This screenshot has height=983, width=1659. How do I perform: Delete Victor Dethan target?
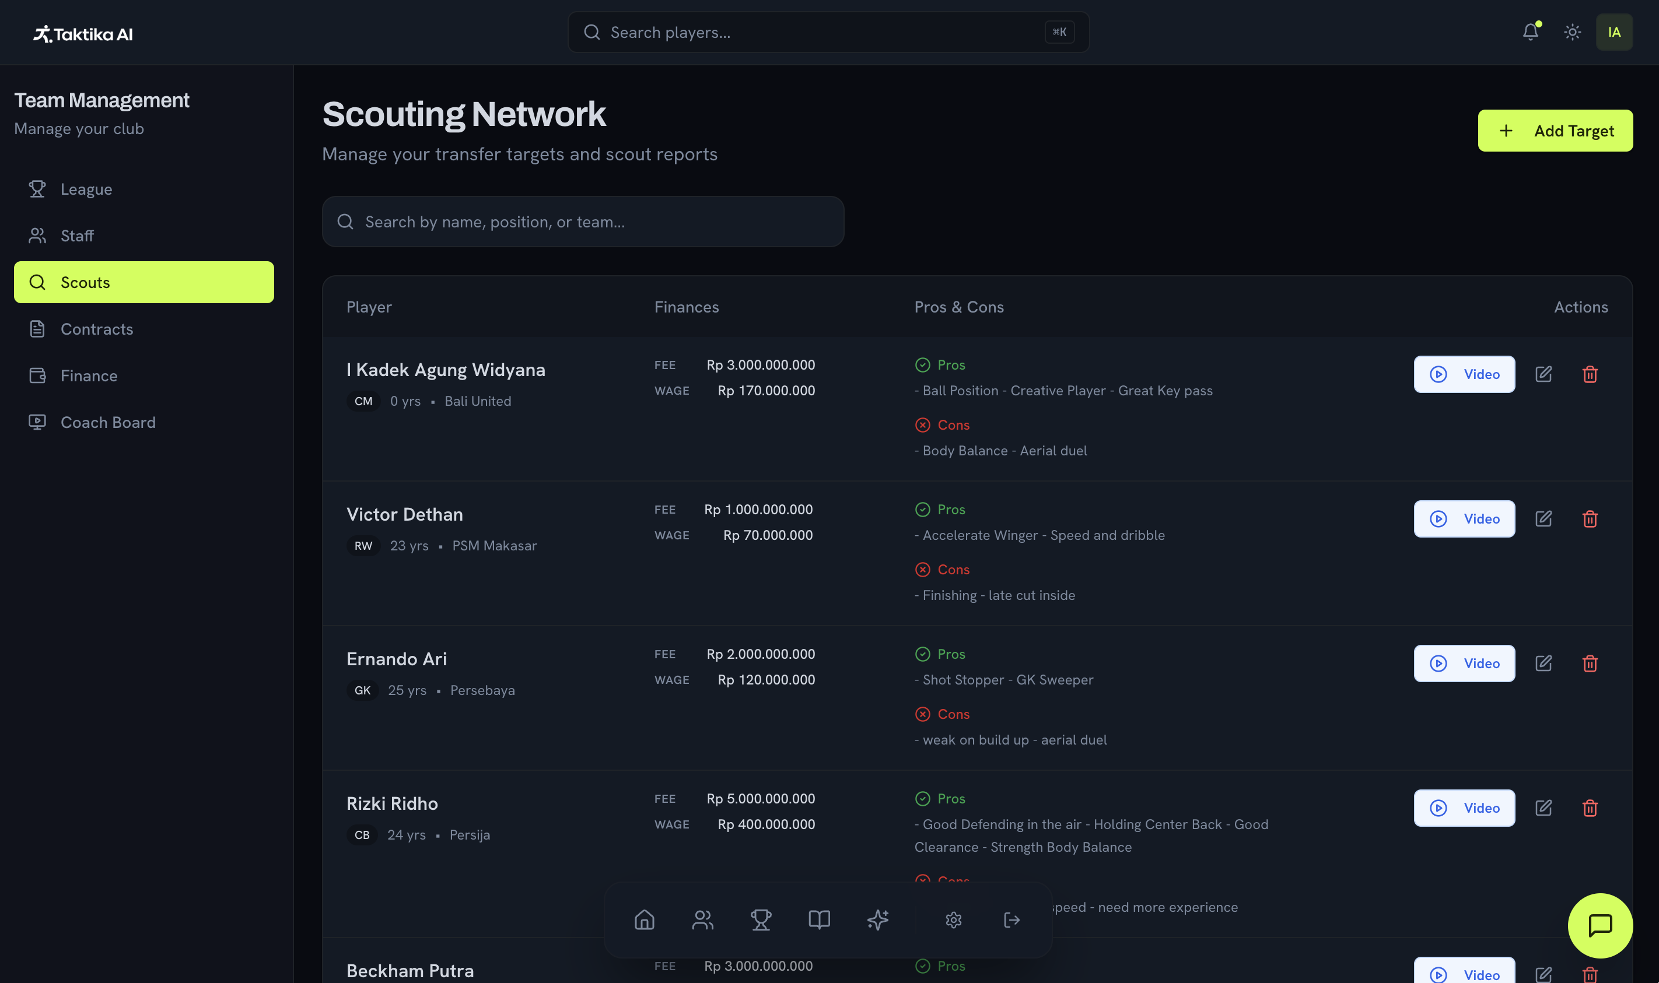[1590, 519]
